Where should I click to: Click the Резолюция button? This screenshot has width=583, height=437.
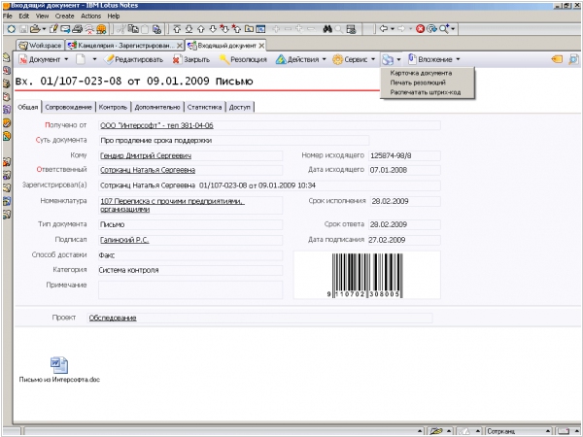[243, 59]
